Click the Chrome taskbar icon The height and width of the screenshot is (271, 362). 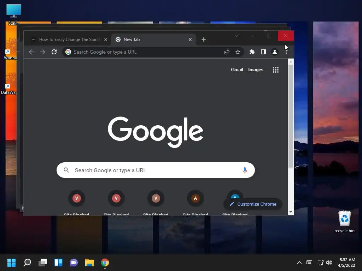point(105,263)
